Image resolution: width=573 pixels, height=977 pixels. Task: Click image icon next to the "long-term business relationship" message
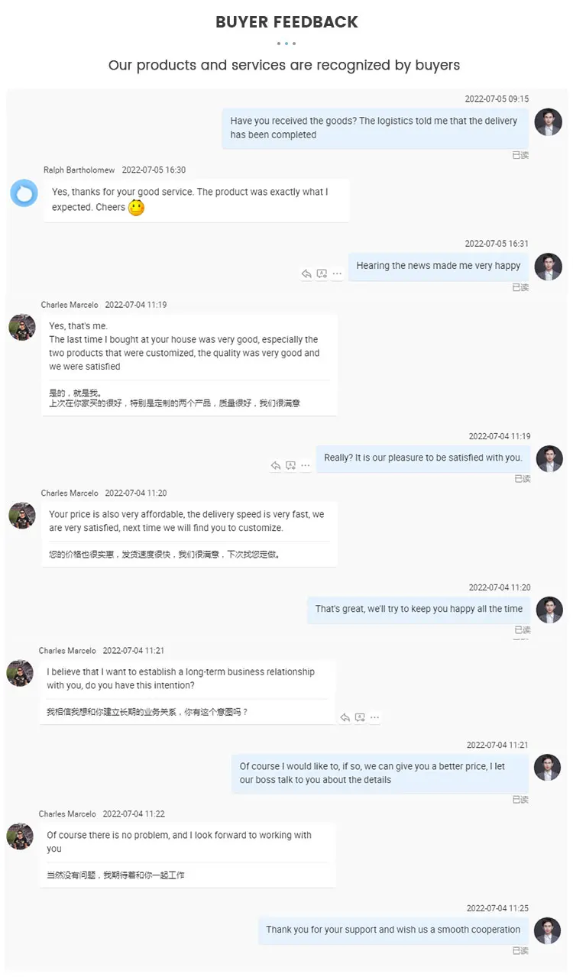point(360,718)
